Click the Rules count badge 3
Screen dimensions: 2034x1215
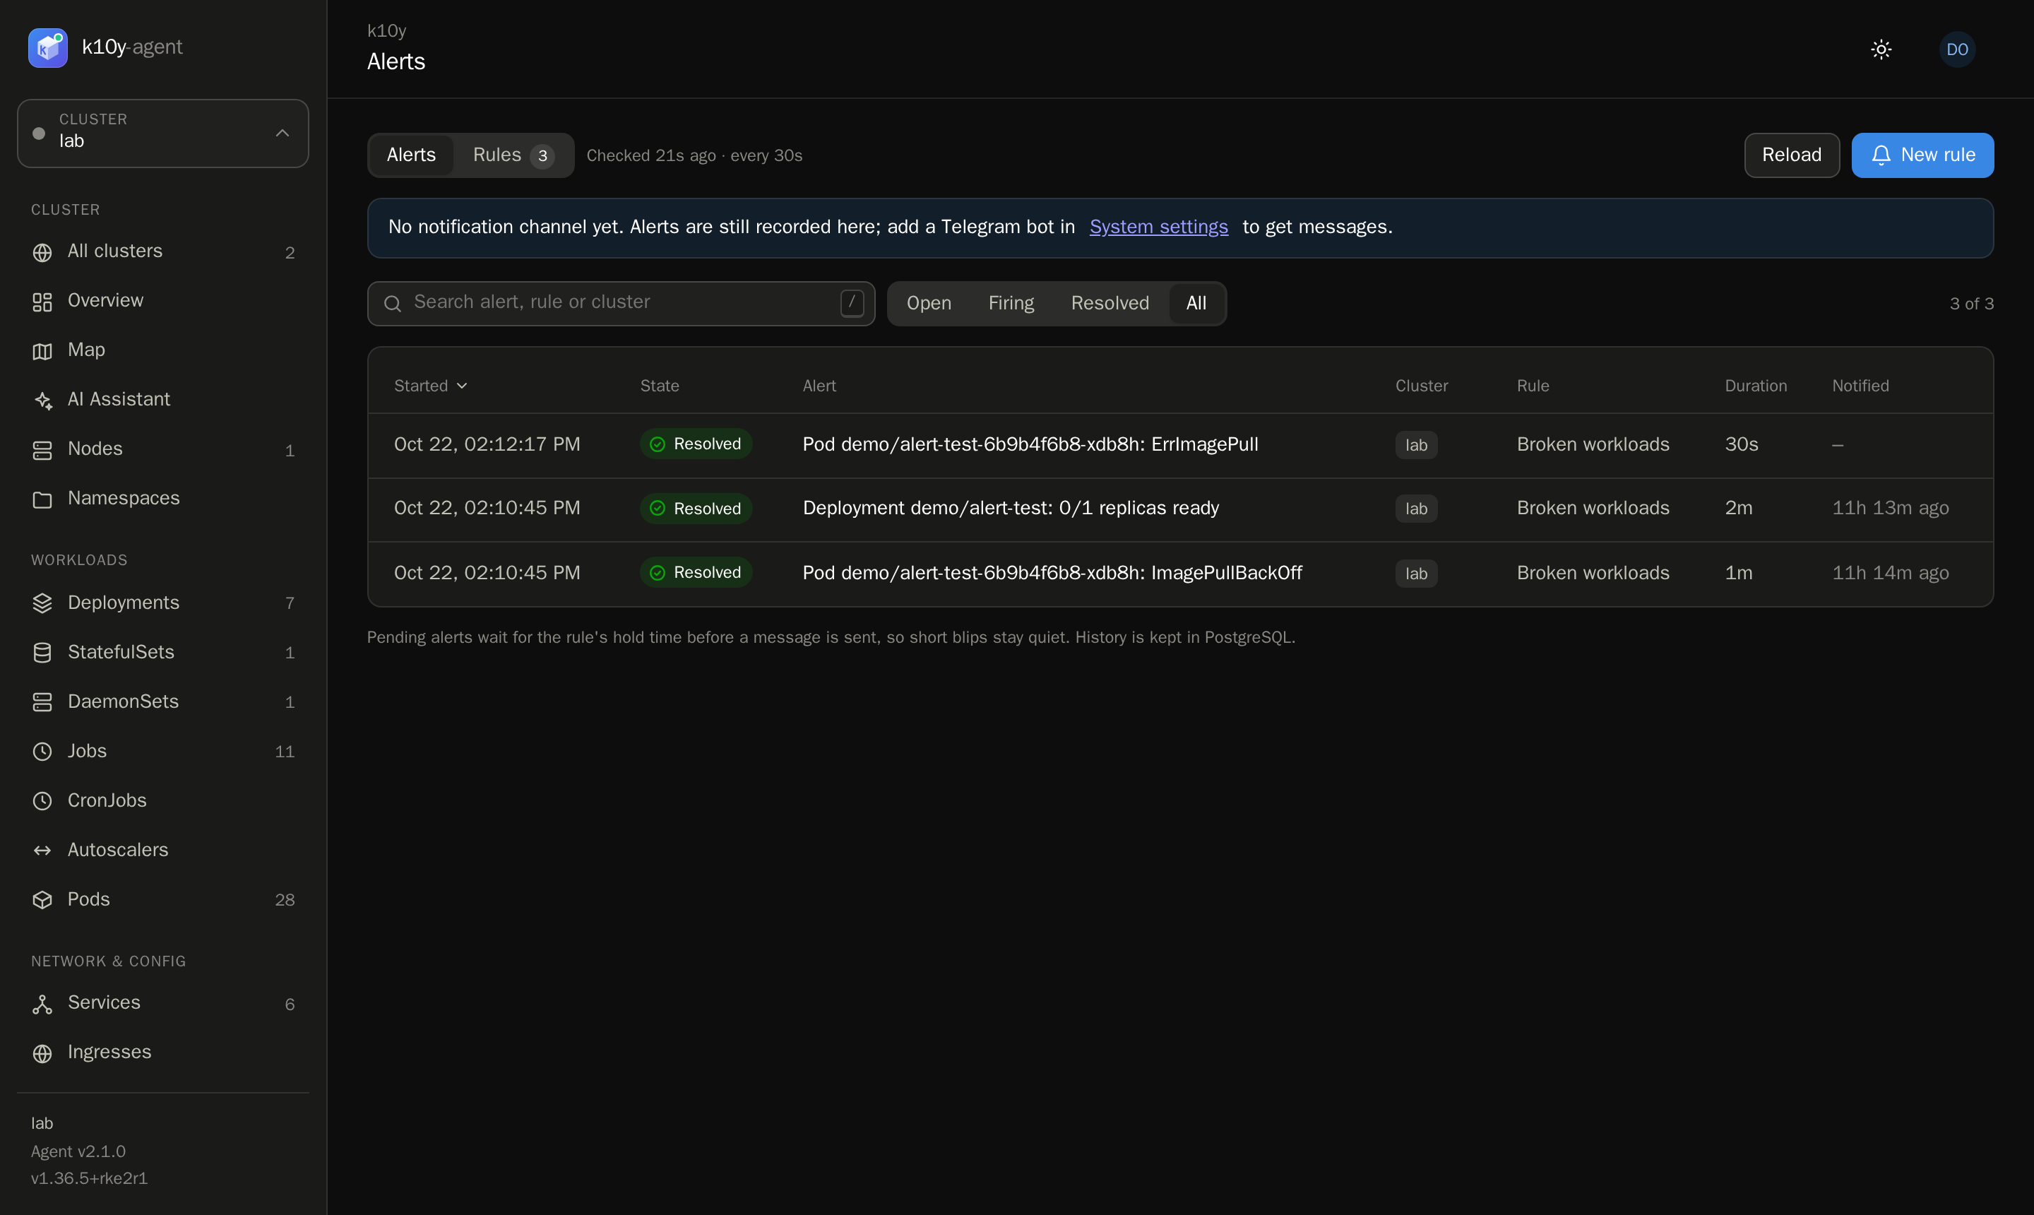coord(542,155)
